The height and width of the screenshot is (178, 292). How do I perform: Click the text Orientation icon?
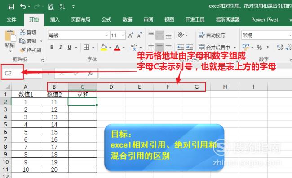click(x=181, y=35)
